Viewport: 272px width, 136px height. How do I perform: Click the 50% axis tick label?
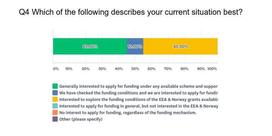coord(135,69)
